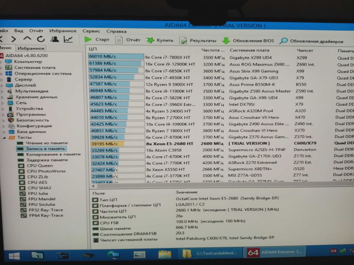Switch to the Избранное sidebar tab
Image resolution: width=354 pixels, height=265 pixels.
31,48
